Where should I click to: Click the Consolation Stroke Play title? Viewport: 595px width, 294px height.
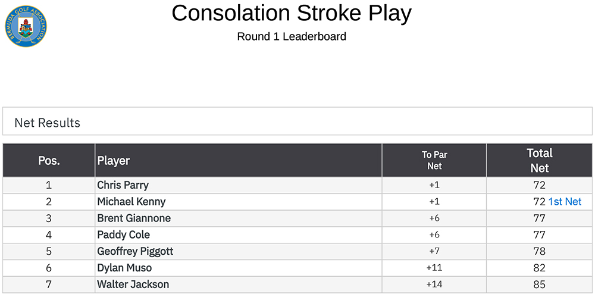click(292, 13)
